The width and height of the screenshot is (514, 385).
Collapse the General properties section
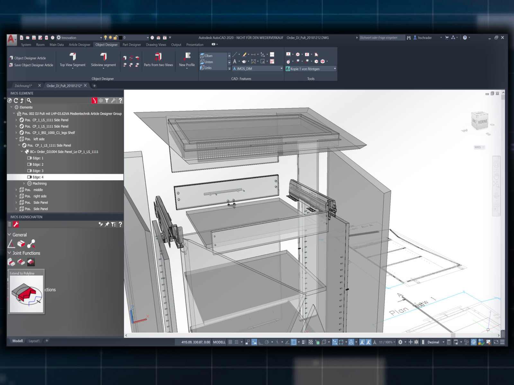9,235
